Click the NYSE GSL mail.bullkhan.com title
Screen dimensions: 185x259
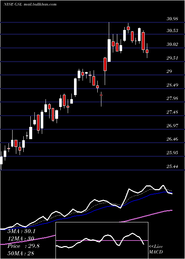click(30, 4)
